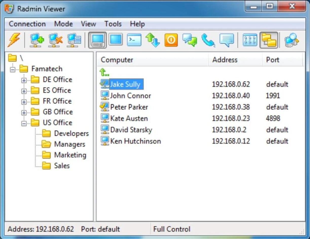The image size is (310, 239).
Task: Click the Delete connection toolbar icon
Action: point(56,40)
